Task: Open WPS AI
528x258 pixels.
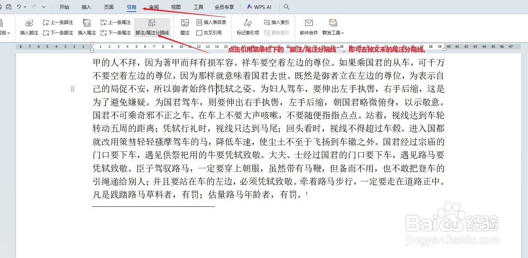Action: click(258, 7)
